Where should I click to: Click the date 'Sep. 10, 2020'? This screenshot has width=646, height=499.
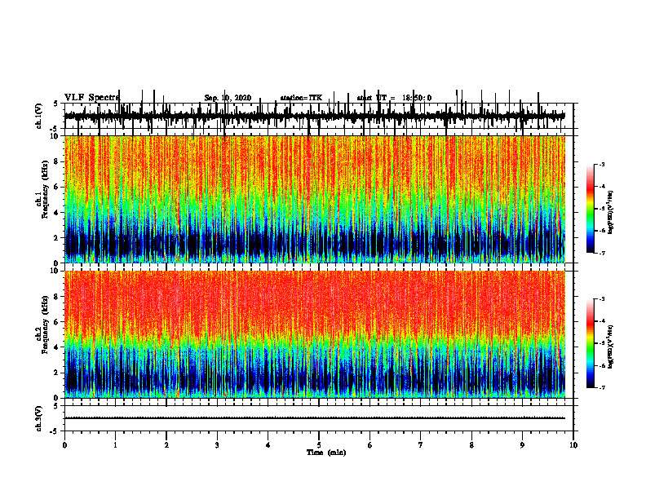click(x=228, y=98)
